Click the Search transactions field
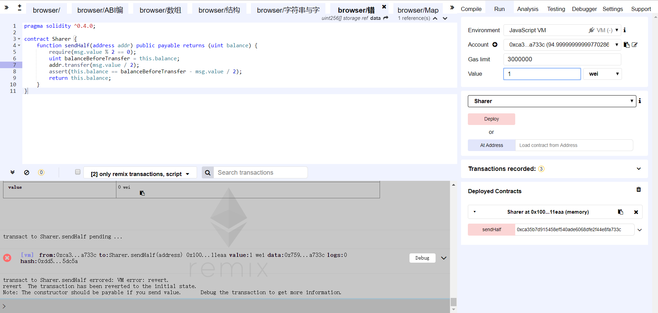This screenshot has width=658, height=313. click(x=261, y=173)
